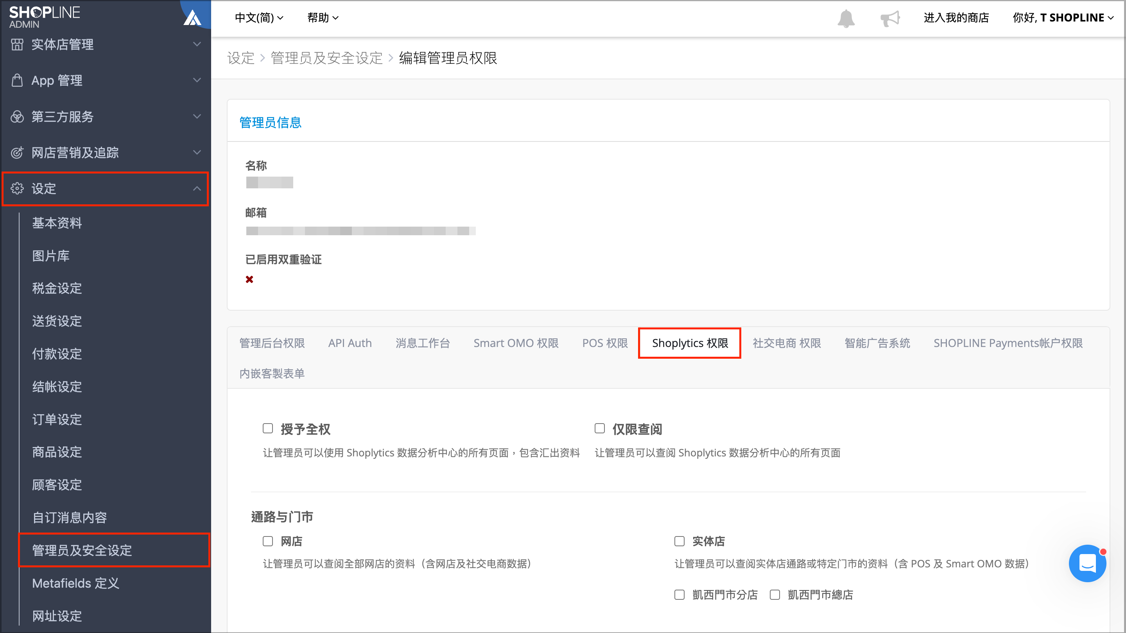Open the 帮助 help dropdown
The image size is (1126, 633).
(323, 18)
